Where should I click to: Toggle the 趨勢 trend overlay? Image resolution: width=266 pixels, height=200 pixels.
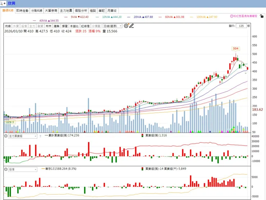click(x=57, y=26)
